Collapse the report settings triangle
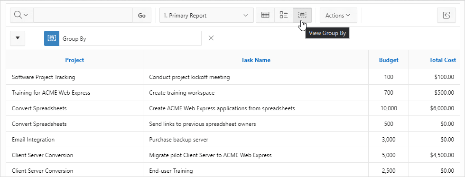This screenshot has width=465, height=177. pos(18,38)
